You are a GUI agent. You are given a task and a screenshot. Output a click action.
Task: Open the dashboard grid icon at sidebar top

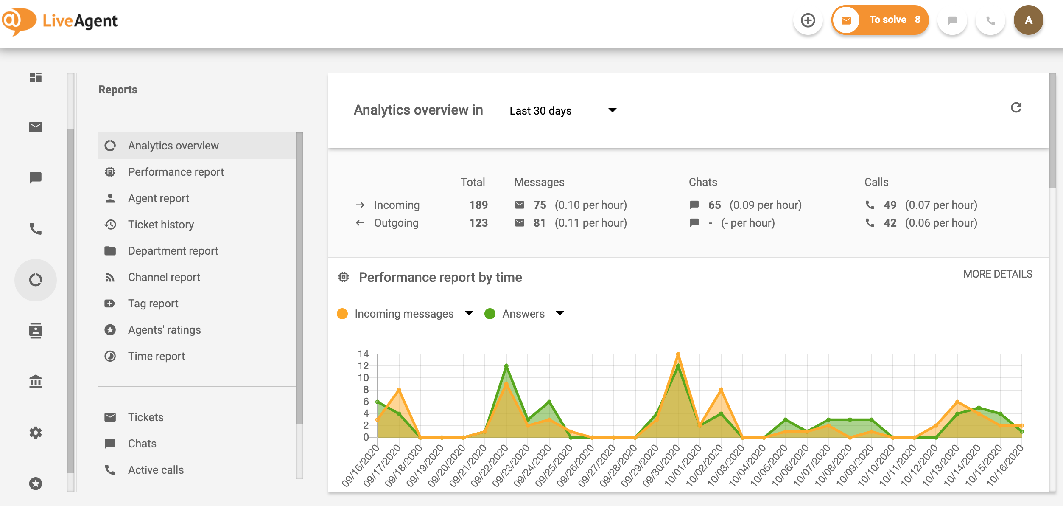point(36,78)
